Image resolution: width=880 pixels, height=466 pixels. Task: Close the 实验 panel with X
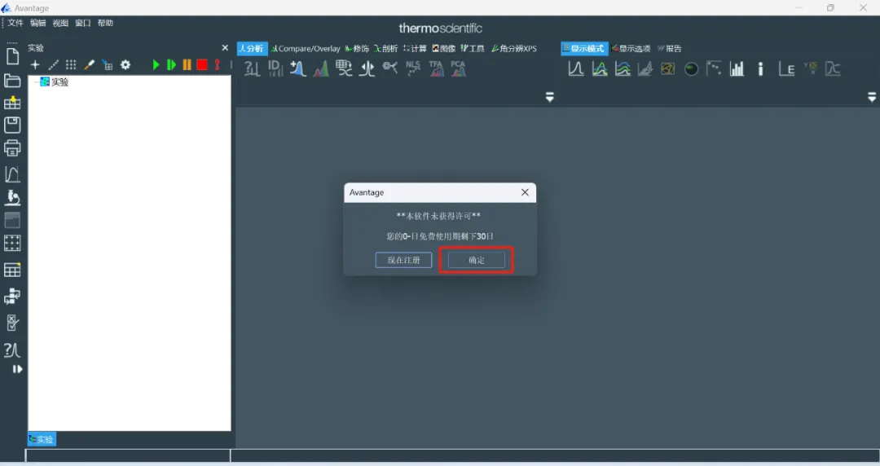[225, 48]
